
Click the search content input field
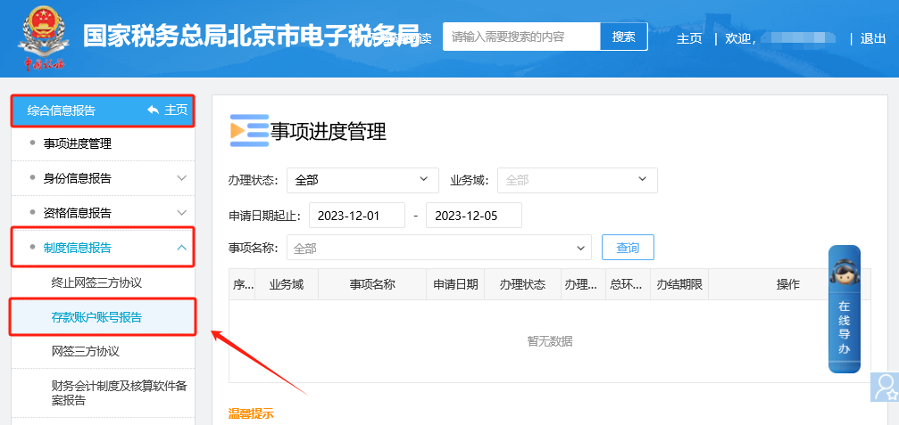pos(521,37)
